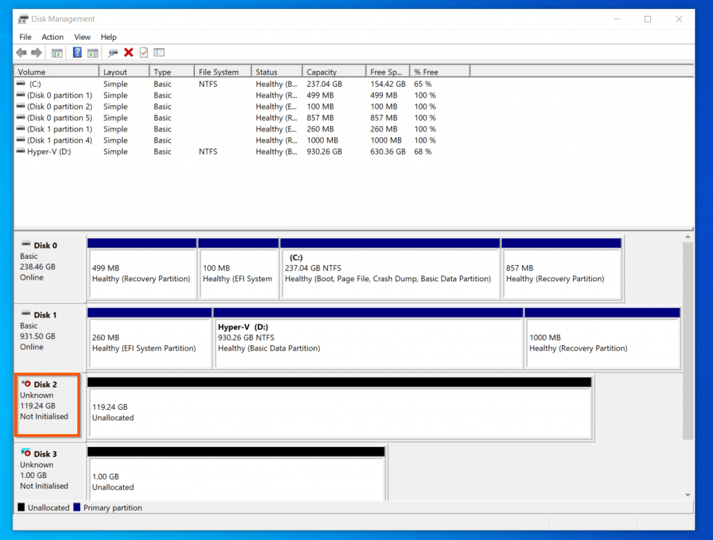Click the Refresh disk information icon
The height and width of the screenshot is (540, 713).
pyautogui.click(x=111, y=52)
